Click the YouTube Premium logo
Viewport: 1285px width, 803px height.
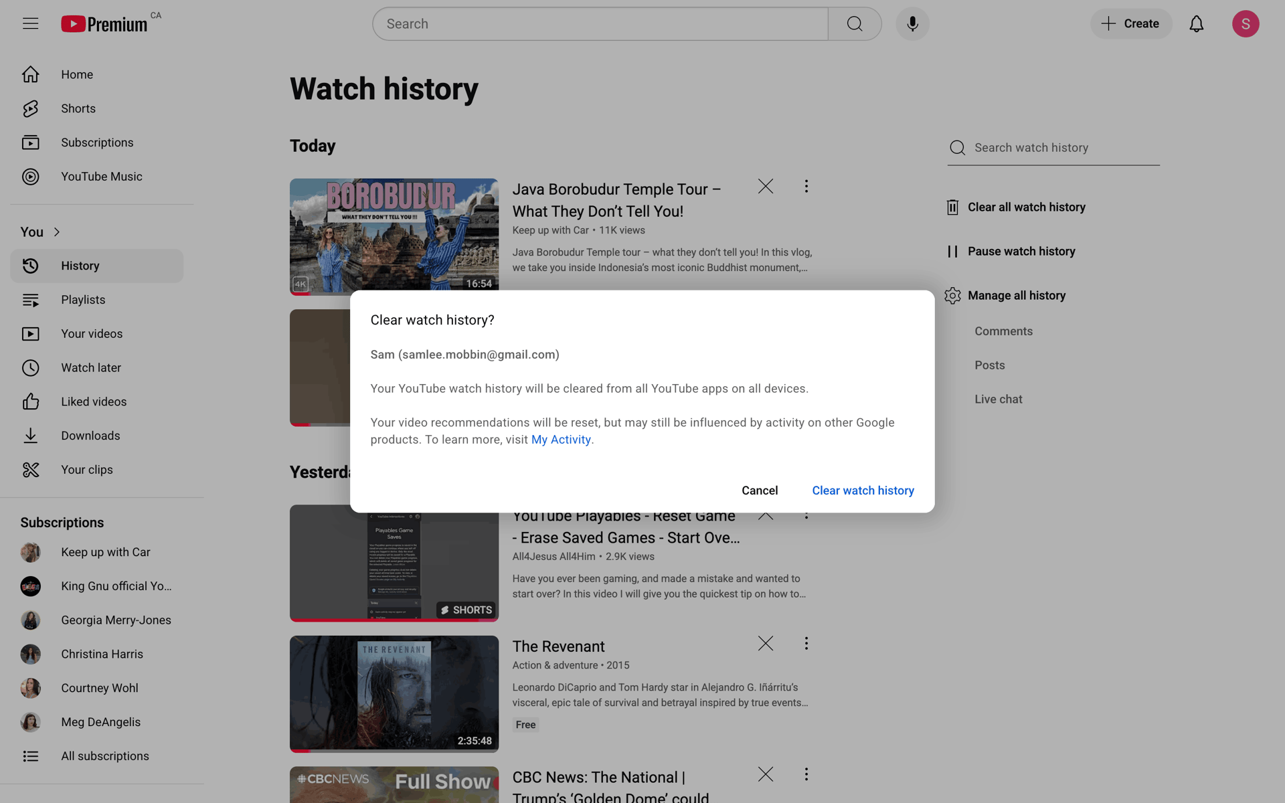tap(104, 24)
